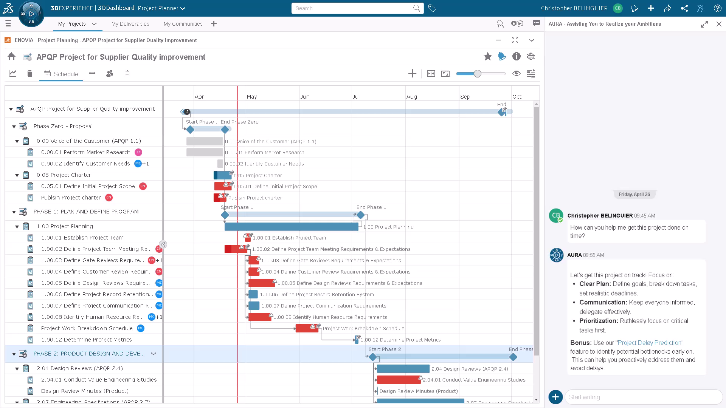The width and height of the screenshot is (726, 408).
Task: Open the Project Delay Prediction link
Action: coord(649,343)
